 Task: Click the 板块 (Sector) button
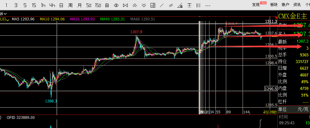click(274, 5)
